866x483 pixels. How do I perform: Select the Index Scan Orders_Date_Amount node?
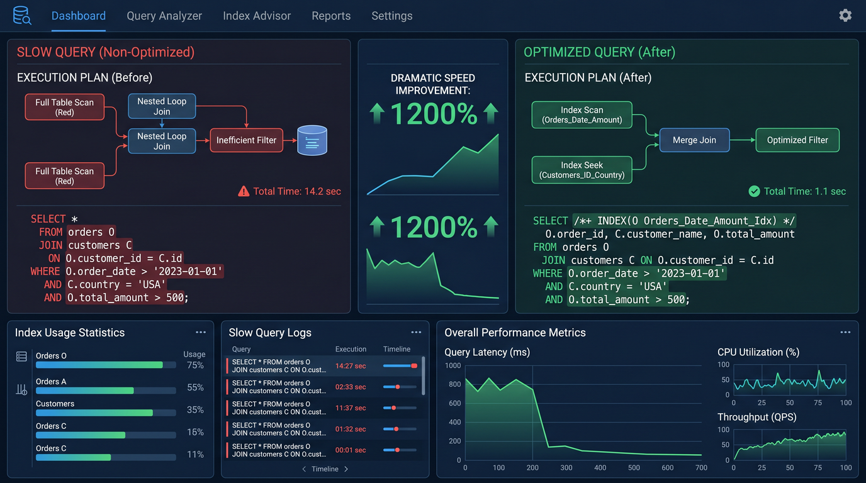point(582,114)
